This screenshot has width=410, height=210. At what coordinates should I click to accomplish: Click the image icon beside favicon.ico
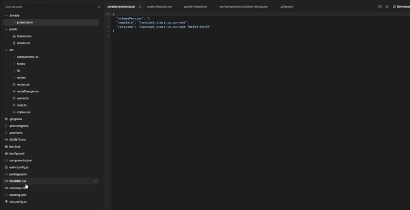point(14,36)
